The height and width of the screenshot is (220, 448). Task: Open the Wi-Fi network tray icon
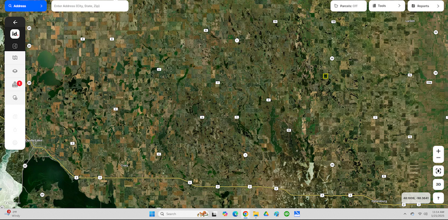(x=420, y=214)
